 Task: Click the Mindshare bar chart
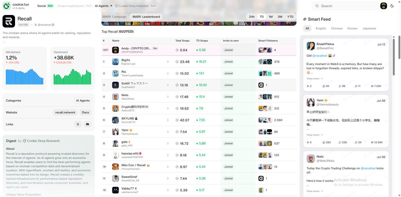(x=24, y=77)
